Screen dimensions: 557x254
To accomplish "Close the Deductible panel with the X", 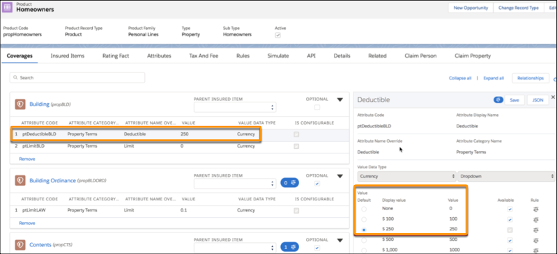I will [x=553, y=97].
